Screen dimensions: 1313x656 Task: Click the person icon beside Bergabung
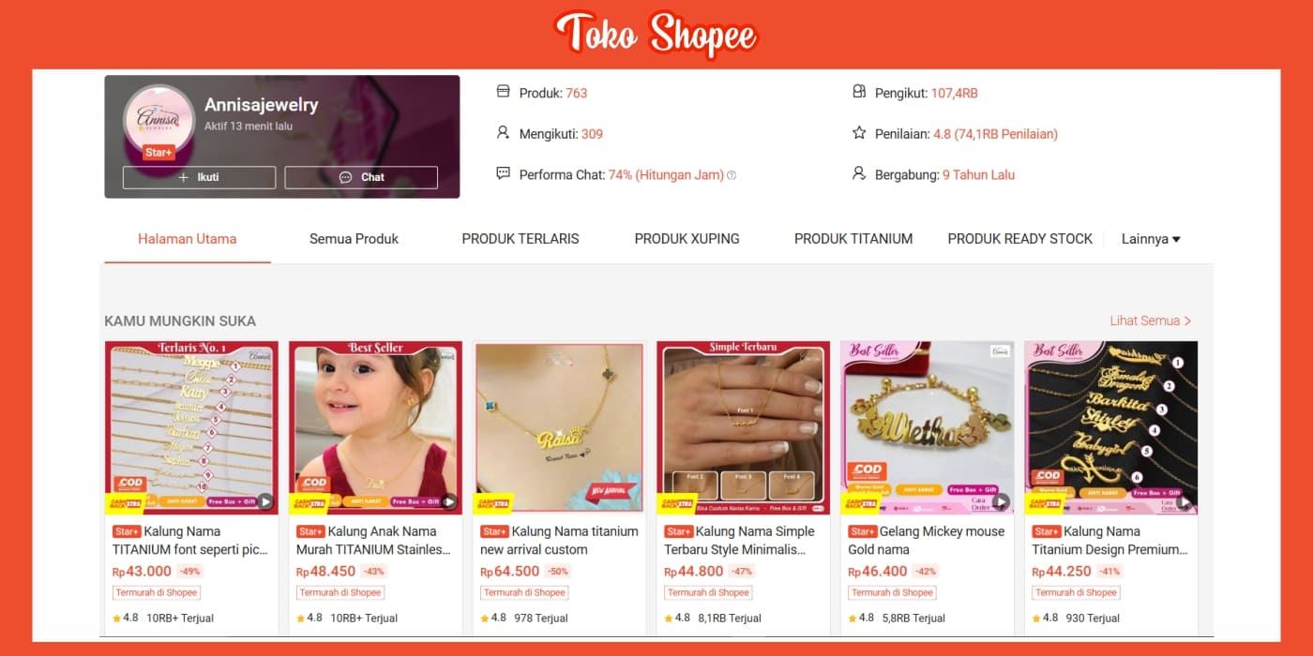click(859, 173)
